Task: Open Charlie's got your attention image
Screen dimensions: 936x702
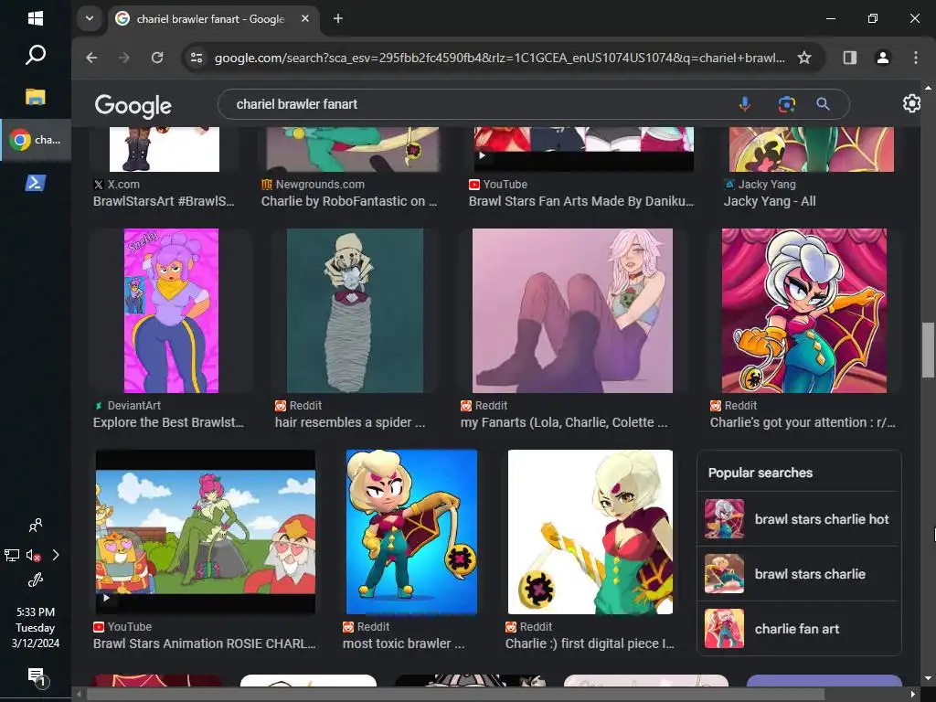Action: coord(804,311)
